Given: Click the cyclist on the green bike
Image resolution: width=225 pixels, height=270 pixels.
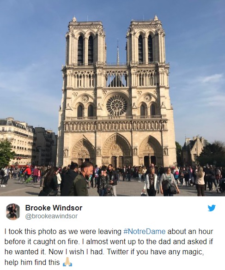Looking at the screenshot, I should (26, 175).
